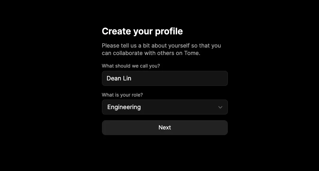Click empty area inside the role dropdown
Viewport: 319px width, 171px height.
tap(179, 107)
